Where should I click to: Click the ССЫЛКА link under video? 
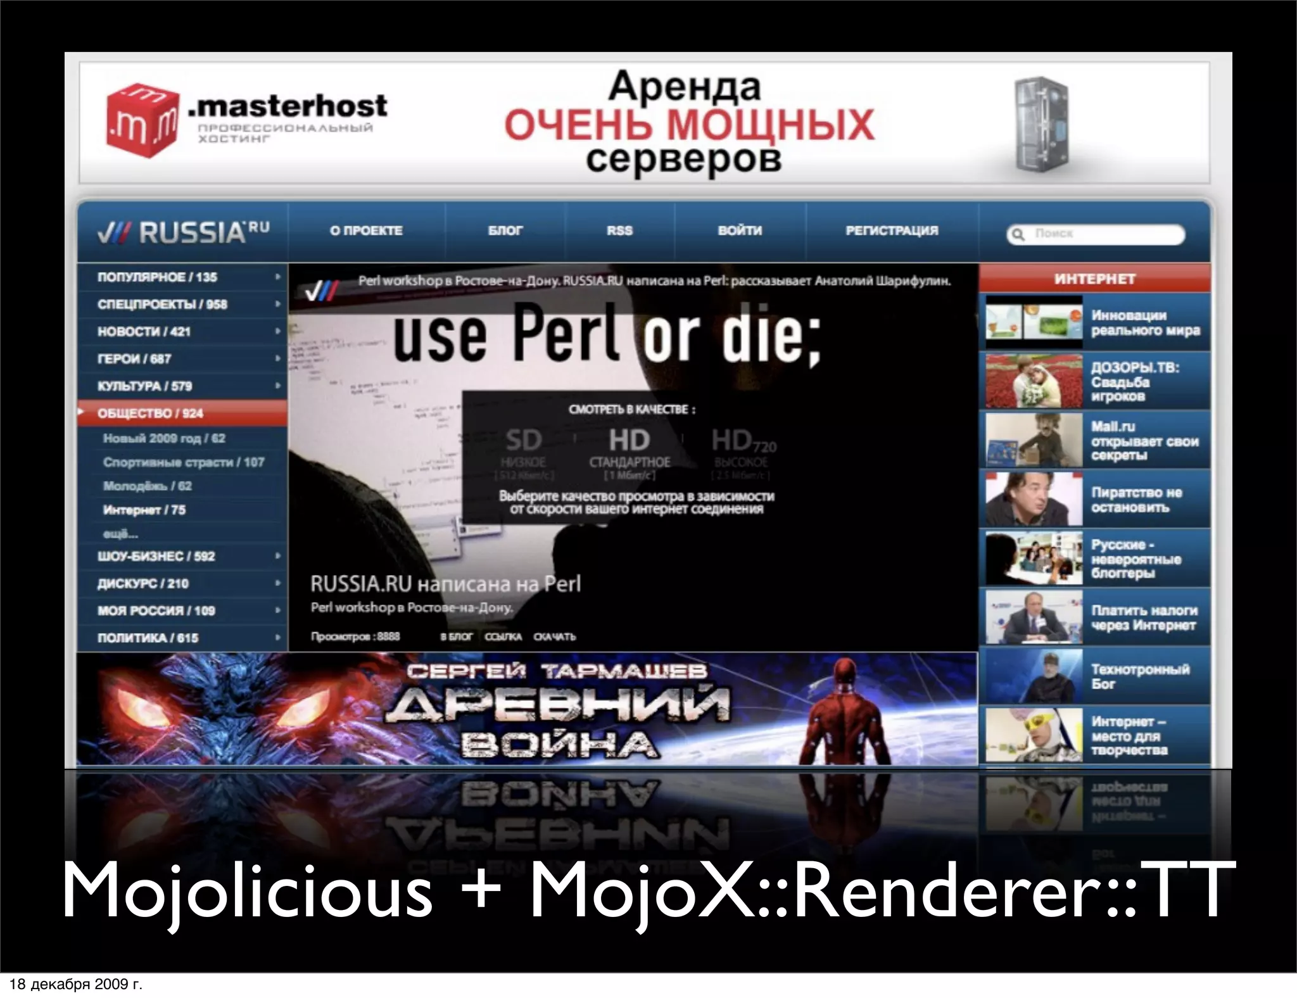[503, 636]
